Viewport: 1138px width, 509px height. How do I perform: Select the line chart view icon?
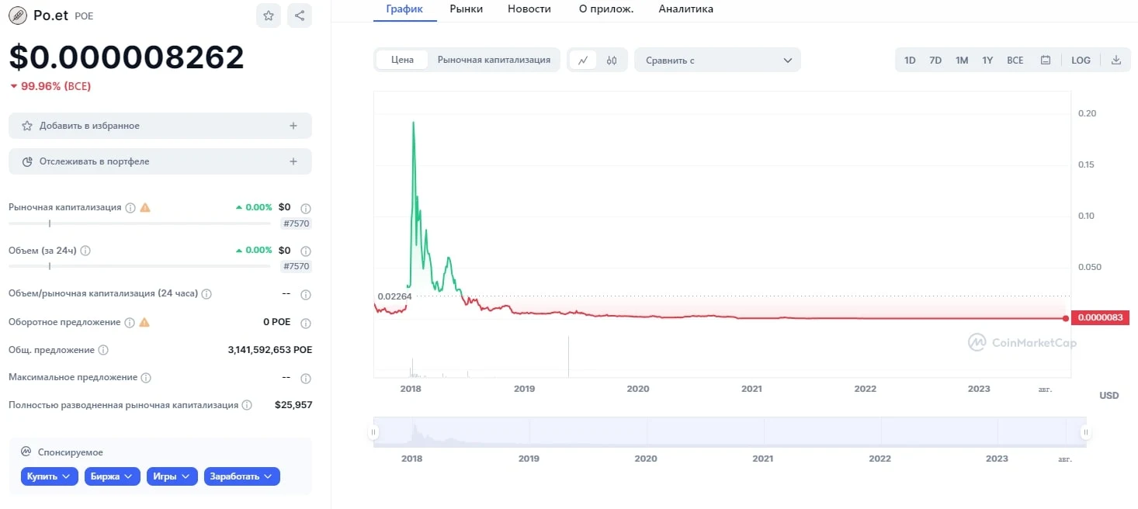click(x=583, y=60)
